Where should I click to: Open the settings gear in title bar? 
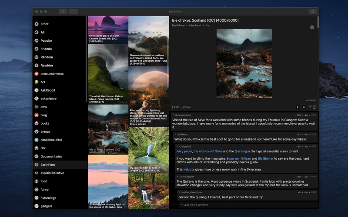pyautogui.click(x=313, y=12)
